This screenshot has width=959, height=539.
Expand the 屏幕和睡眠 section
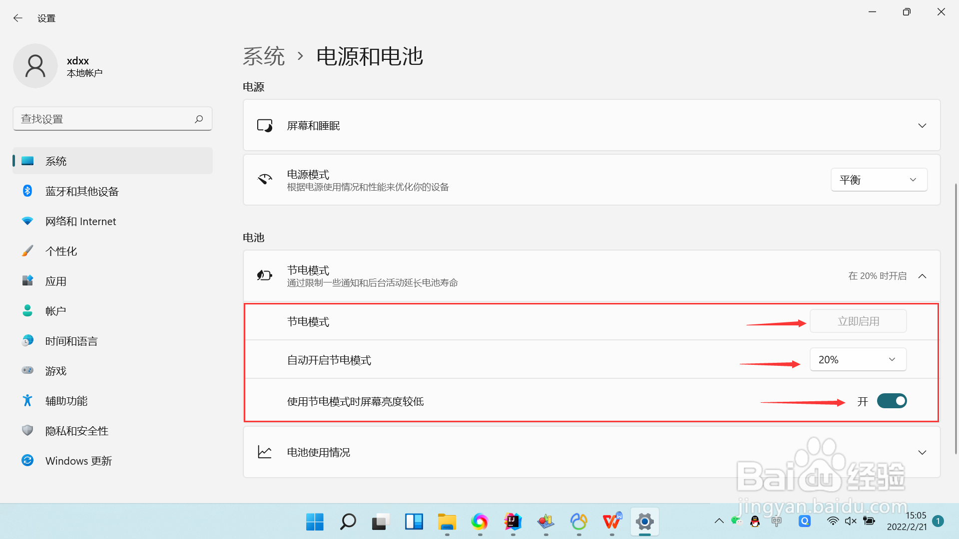[922, 125]
